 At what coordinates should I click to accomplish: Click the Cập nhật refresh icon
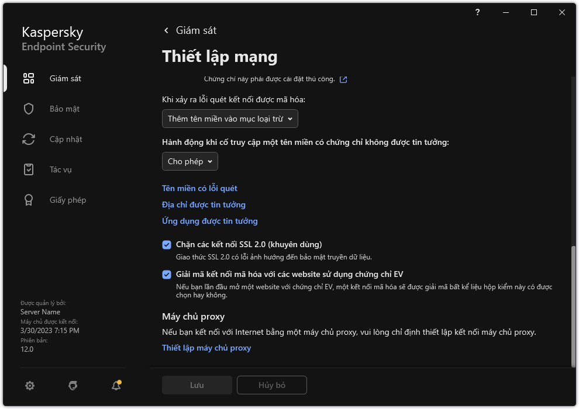(29, 139)
